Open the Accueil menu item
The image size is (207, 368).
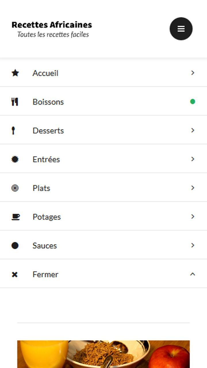tap(45, 73)
